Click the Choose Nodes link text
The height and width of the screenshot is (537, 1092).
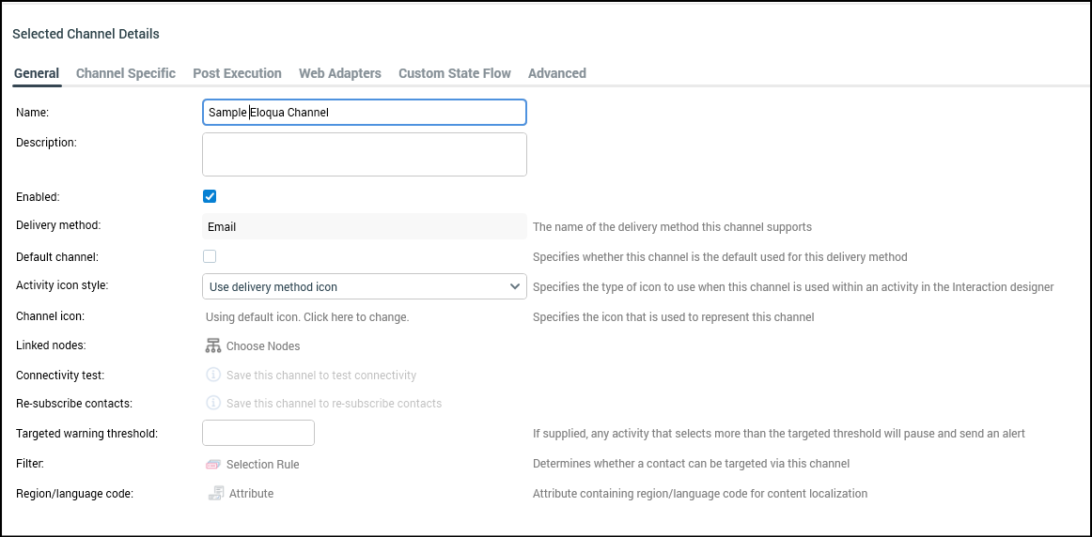[263, 346]
